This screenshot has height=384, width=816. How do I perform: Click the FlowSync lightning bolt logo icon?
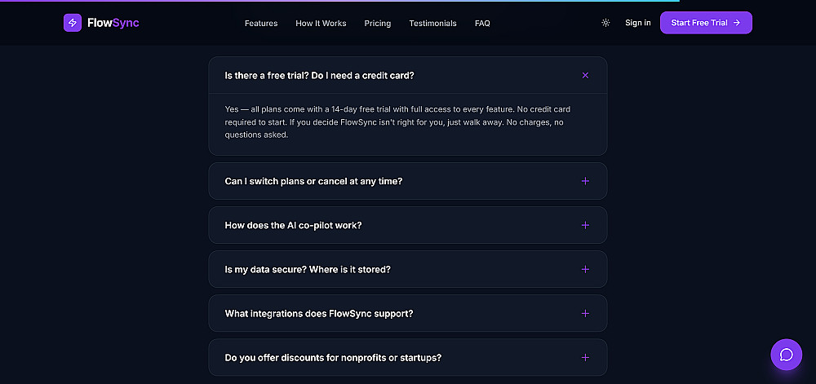pyautogui.click(x=73, y=23)
